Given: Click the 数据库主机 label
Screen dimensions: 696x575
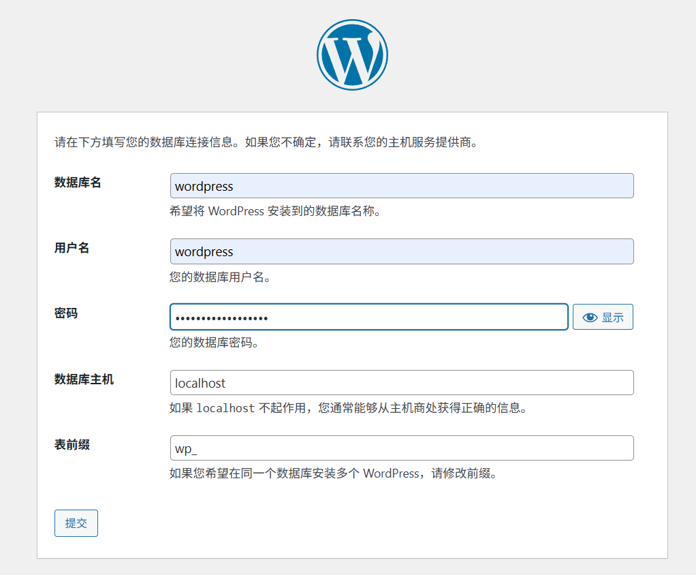Looking at the screenshot, I should (84, 379).
